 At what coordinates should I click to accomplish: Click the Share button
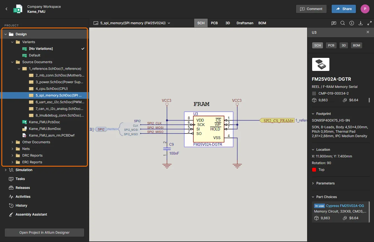coord(344,9)
